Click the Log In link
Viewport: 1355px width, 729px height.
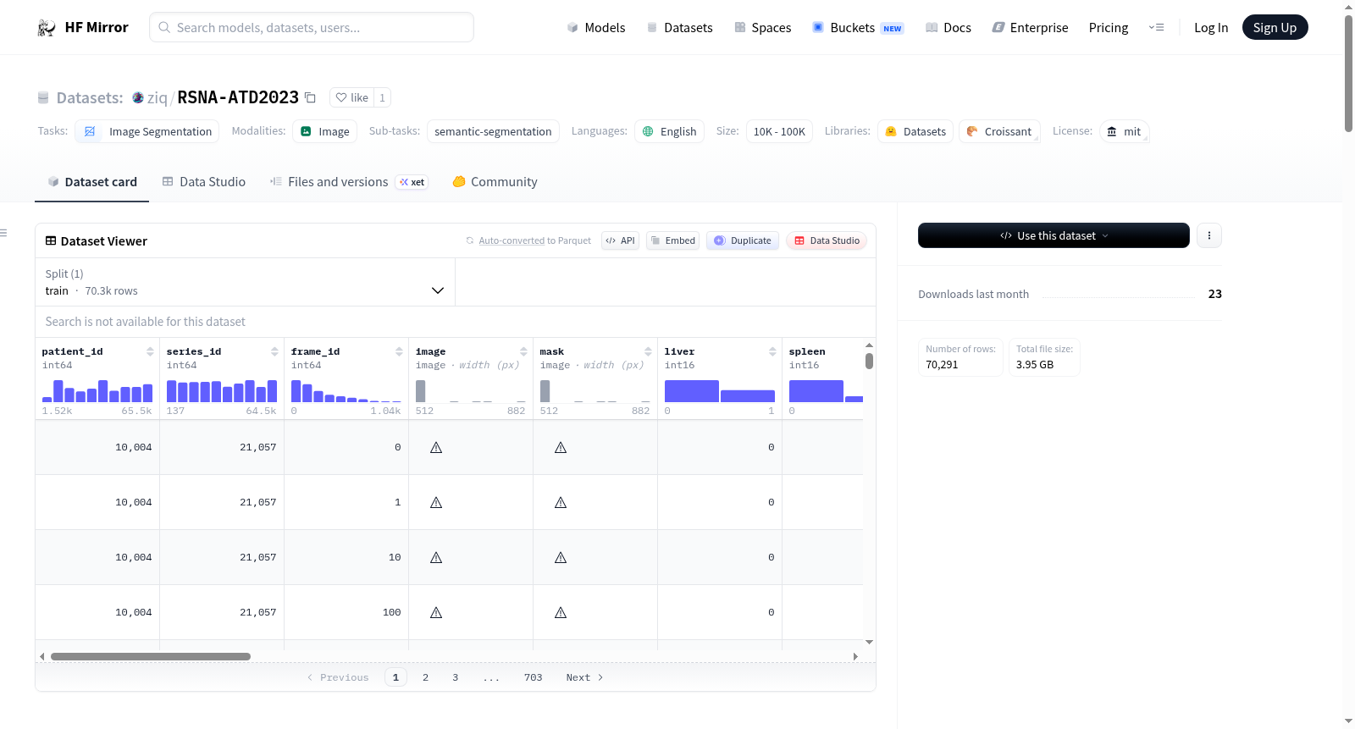pos(1211,28)
